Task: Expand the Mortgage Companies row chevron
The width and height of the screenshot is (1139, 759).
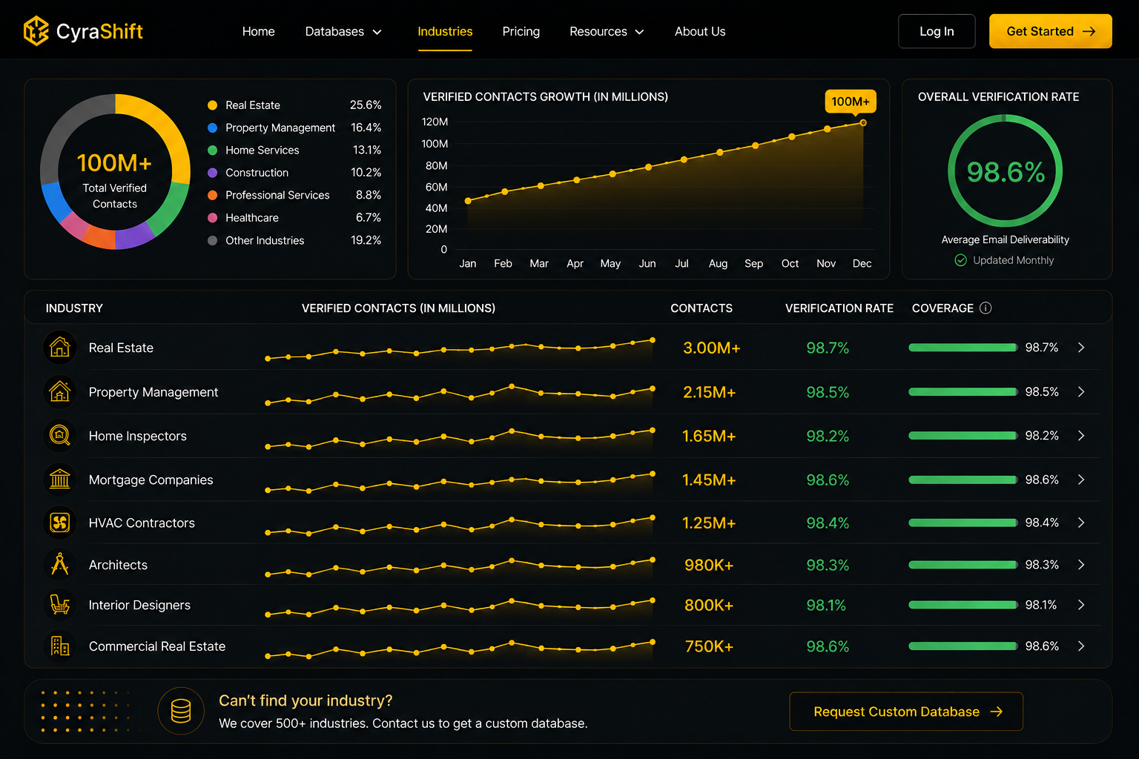Action: [x=1081, y=480]
